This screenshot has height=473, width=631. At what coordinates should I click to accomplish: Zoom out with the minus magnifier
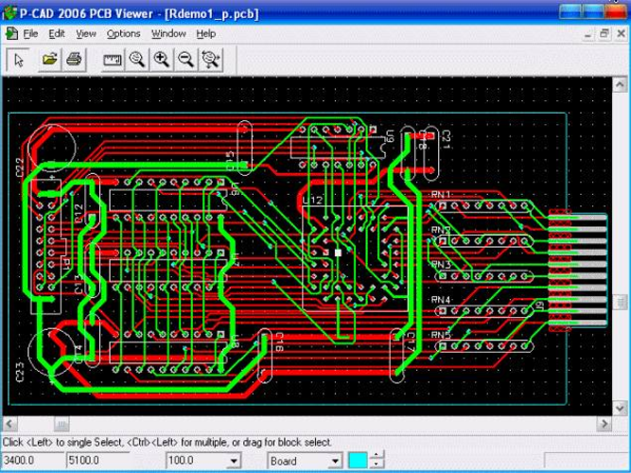tap(186, 60)
